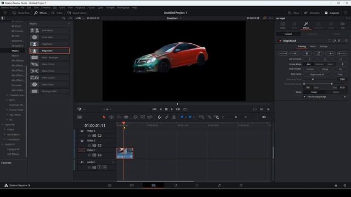
Task: Toggle linked selection chain icon
Action: 167,117
